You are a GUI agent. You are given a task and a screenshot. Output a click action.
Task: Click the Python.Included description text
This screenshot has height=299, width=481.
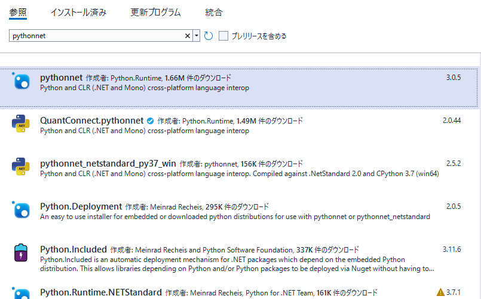tap(237, 264)
